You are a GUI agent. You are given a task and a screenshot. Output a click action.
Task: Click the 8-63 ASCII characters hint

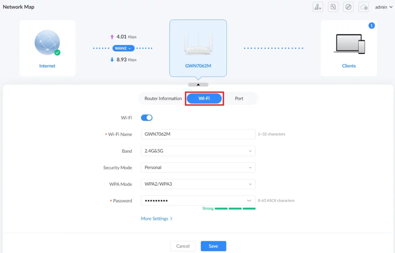click(276, 201)
